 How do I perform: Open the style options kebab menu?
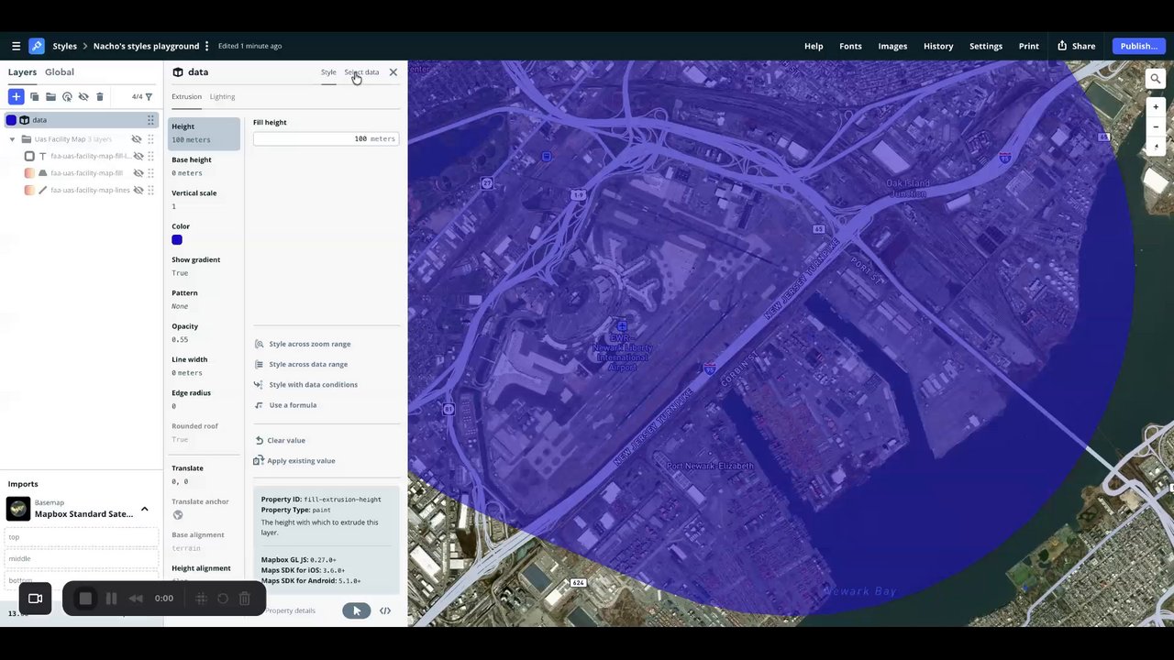[207, 46]
